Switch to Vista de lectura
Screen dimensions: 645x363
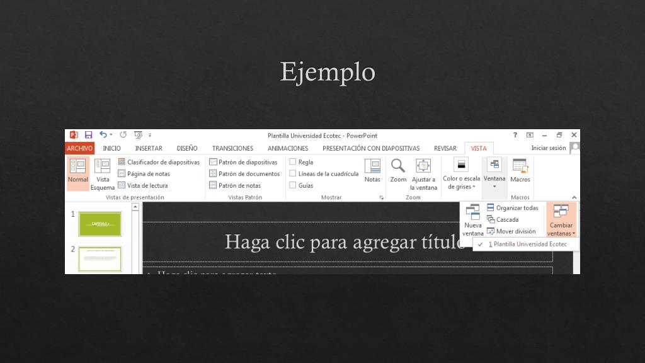click(143, 186)
